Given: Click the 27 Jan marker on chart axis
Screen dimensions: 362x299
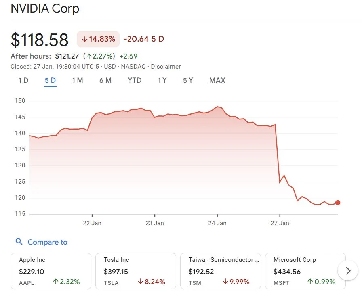Looking at the screenshot, I should (x=280, y=223).
